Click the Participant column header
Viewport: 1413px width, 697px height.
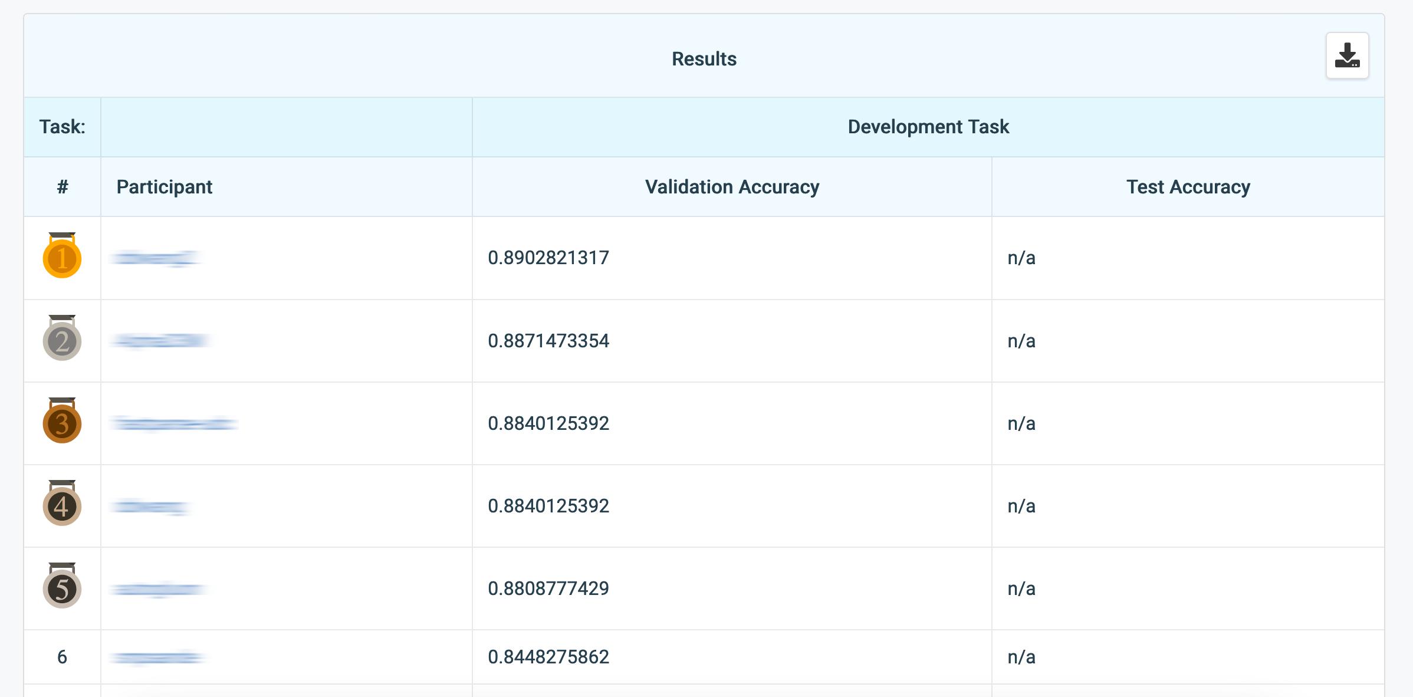coord(165,187)
